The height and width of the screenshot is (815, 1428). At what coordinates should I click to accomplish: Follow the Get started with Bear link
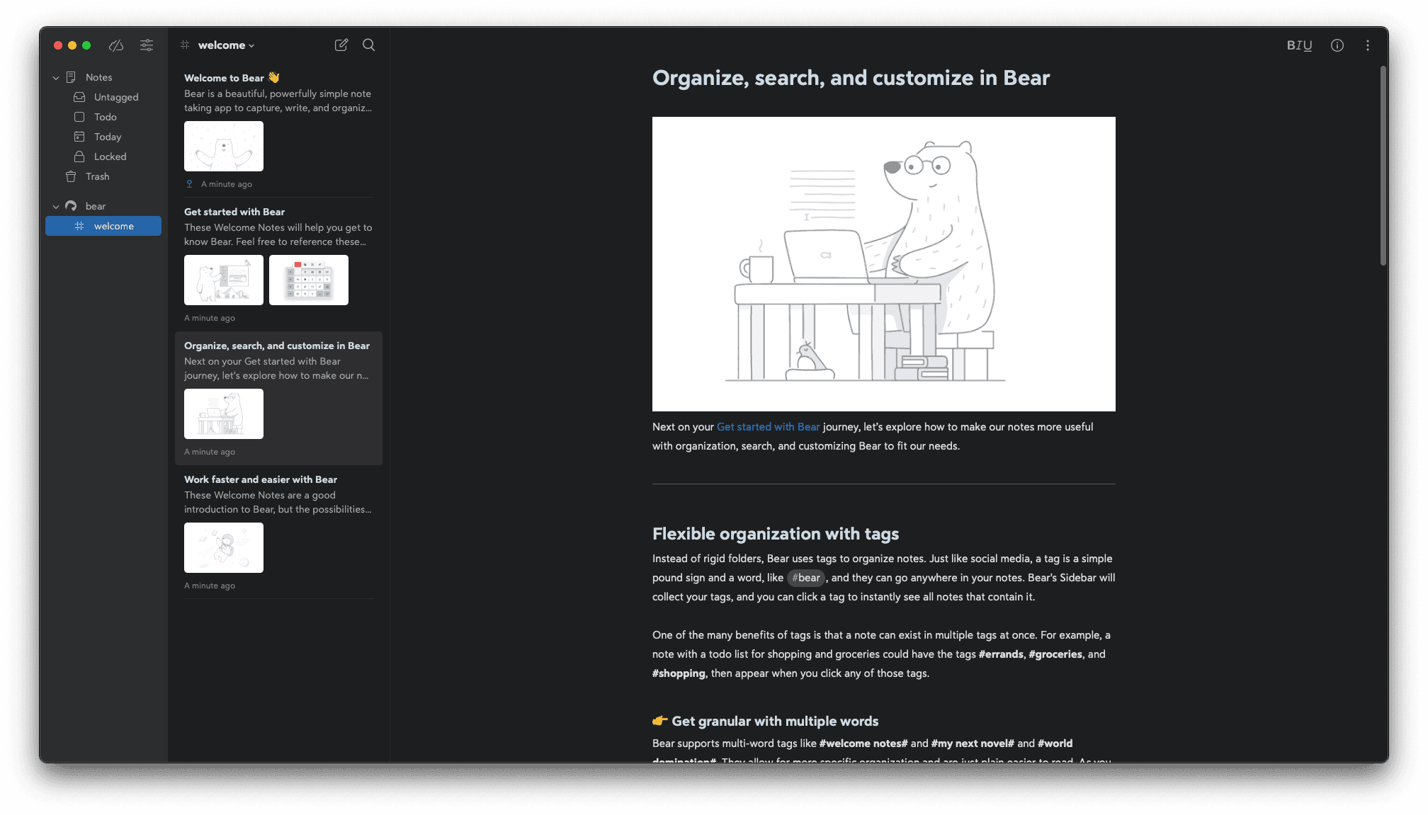[768, 427]
